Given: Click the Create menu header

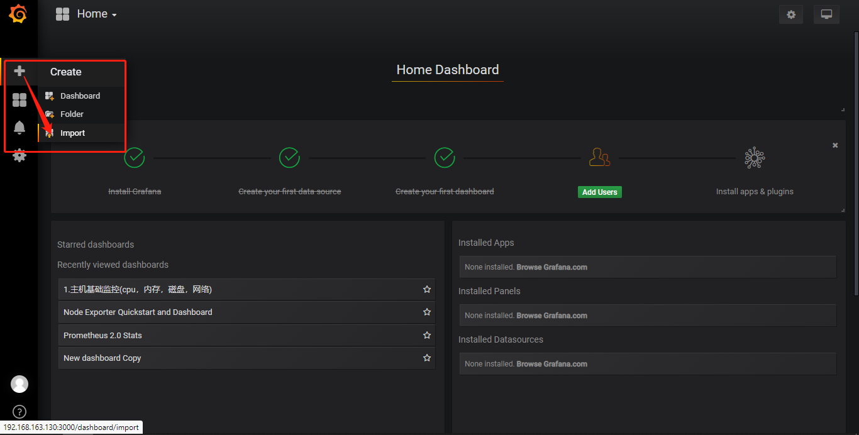Looking at the screenshot, I should click(x=66, y=72).
